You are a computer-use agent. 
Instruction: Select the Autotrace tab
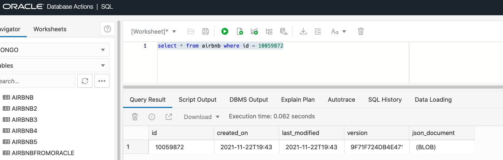click(x=341, y=100)
